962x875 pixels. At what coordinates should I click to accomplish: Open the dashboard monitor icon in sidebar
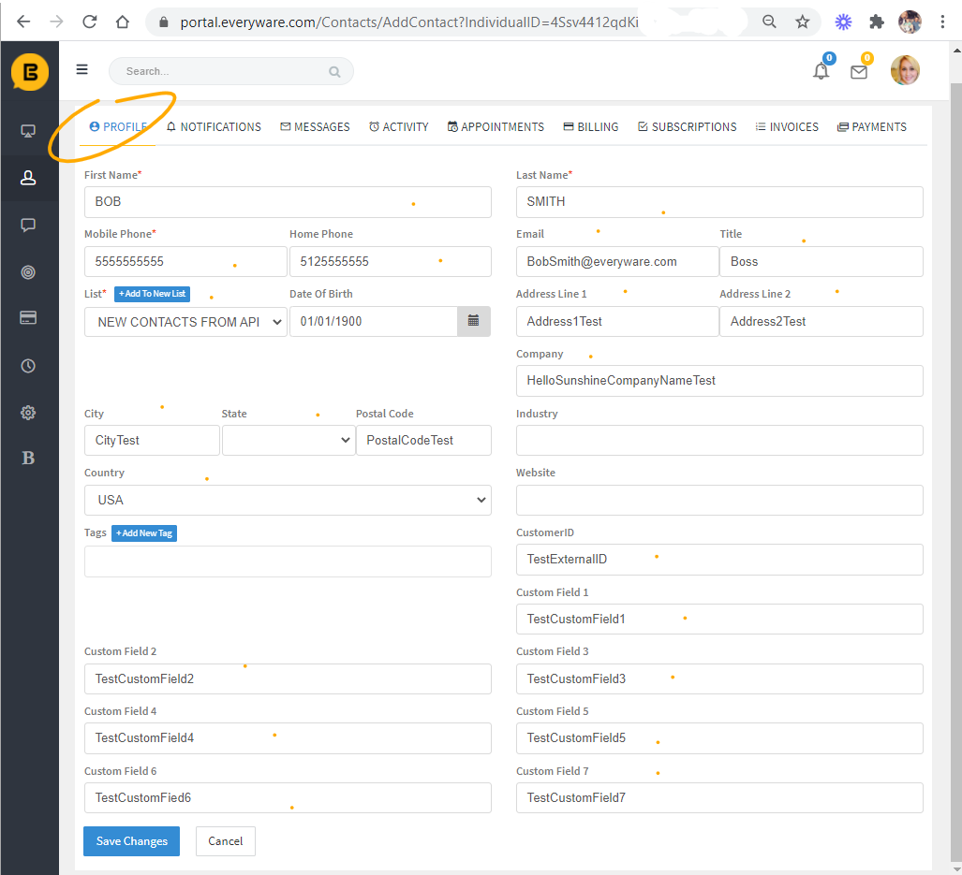(28, 131)
